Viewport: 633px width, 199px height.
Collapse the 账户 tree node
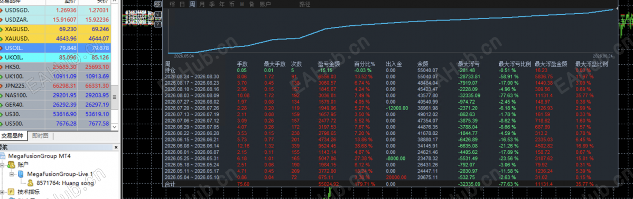pos(3,165)
